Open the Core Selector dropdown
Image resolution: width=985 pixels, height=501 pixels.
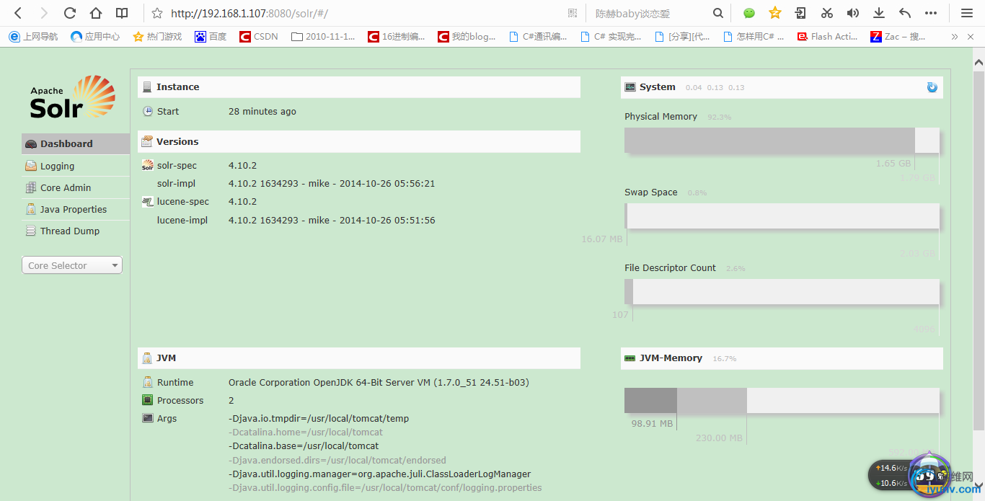pos(72,265)
